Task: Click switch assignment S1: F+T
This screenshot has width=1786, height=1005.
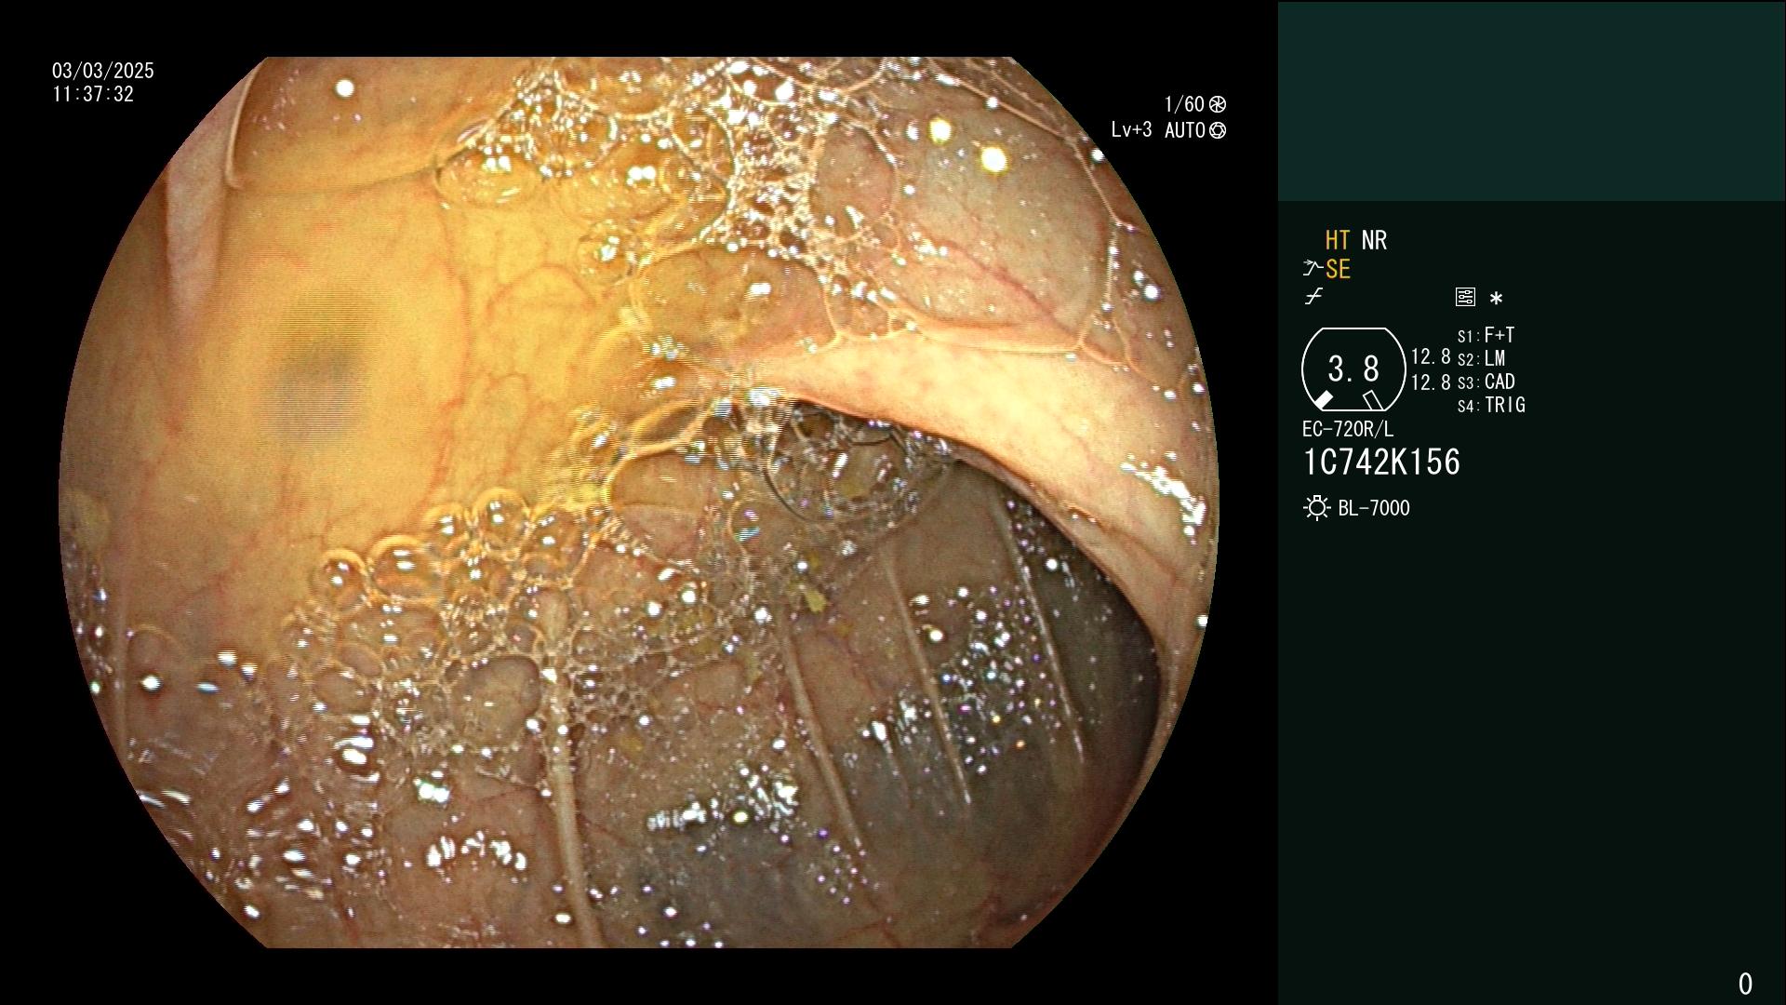Action: 1486,335
